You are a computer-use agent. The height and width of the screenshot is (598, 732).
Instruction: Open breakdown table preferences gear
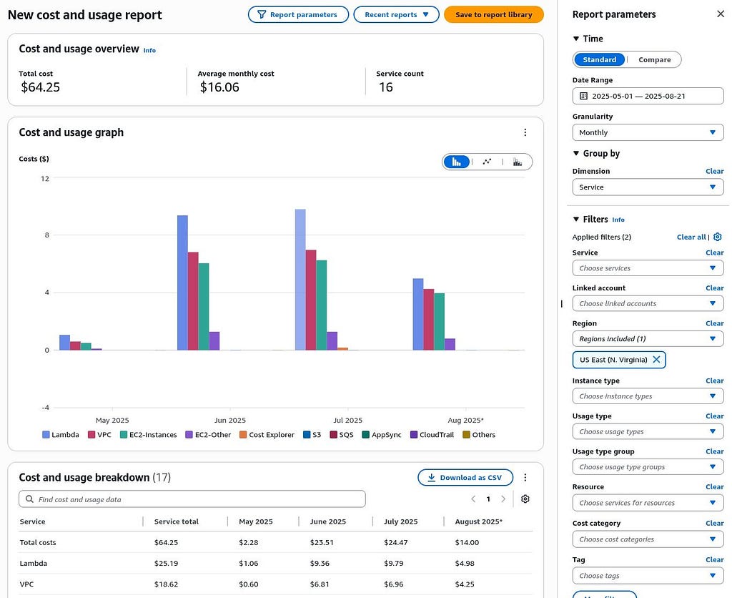(x=525, y=499)
